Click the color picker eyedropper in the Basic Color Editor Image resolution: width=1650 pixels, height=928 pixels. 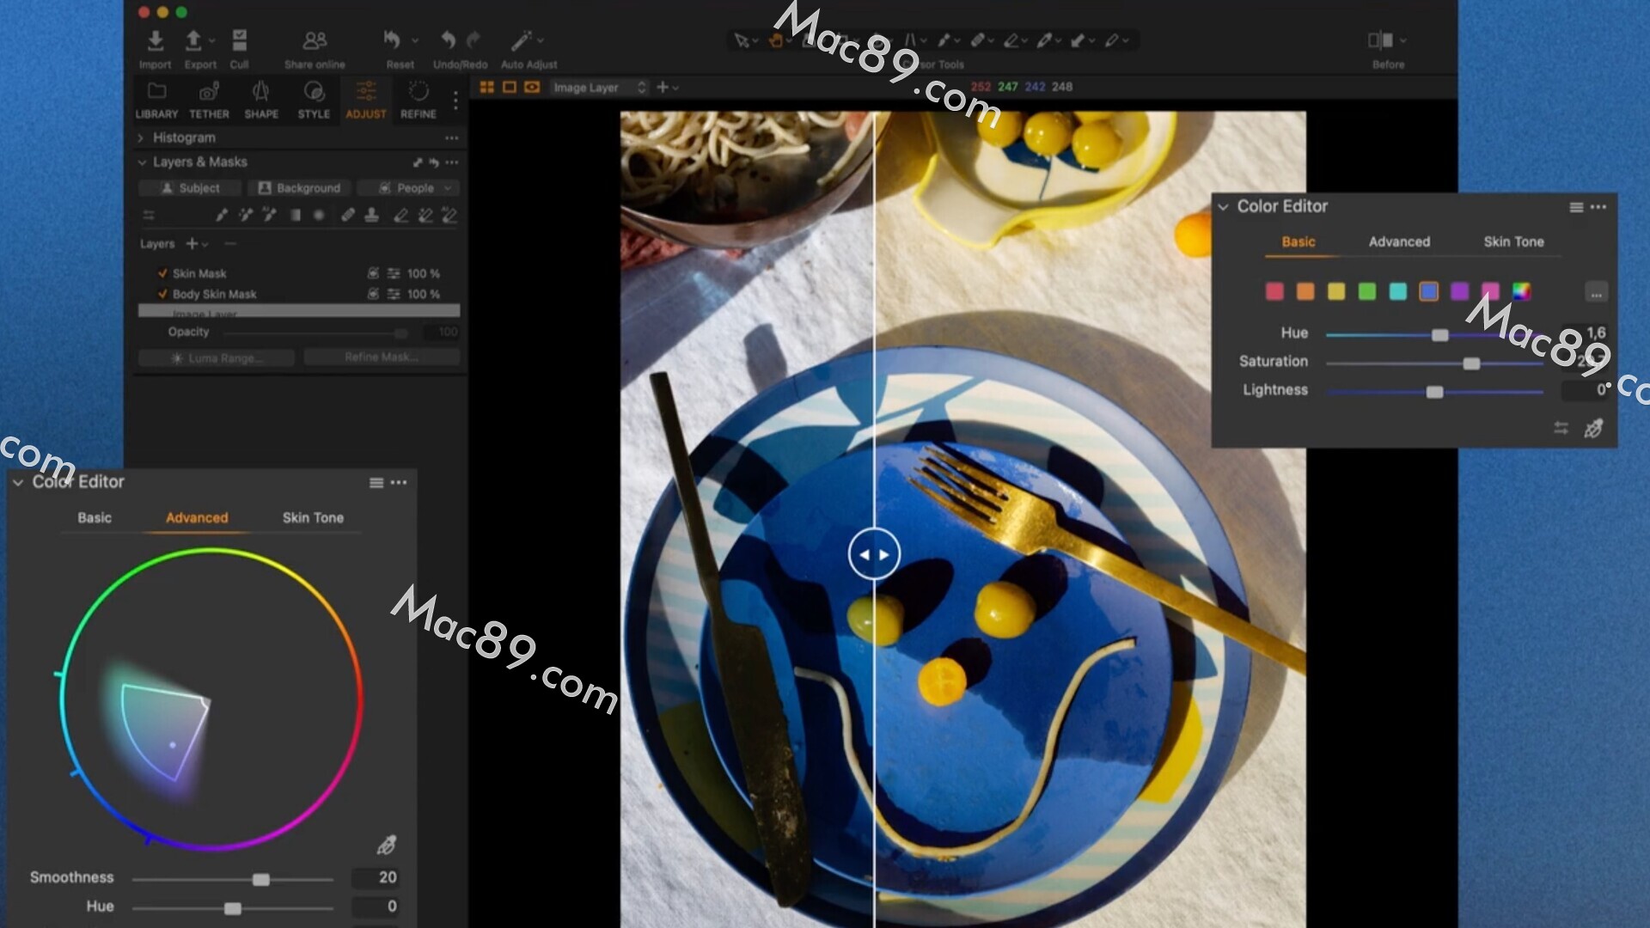click(x=1593, y=429)
